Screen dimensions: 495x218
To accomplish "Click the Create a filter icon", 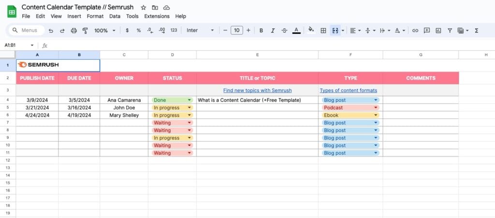I will point(450,30).
